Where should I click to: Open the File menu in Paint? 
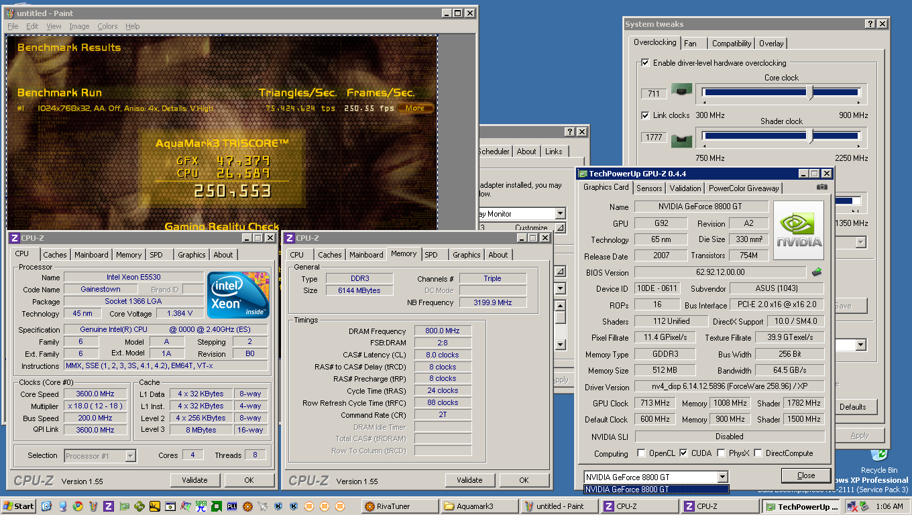pyautogui.click(x=13, y=26)
